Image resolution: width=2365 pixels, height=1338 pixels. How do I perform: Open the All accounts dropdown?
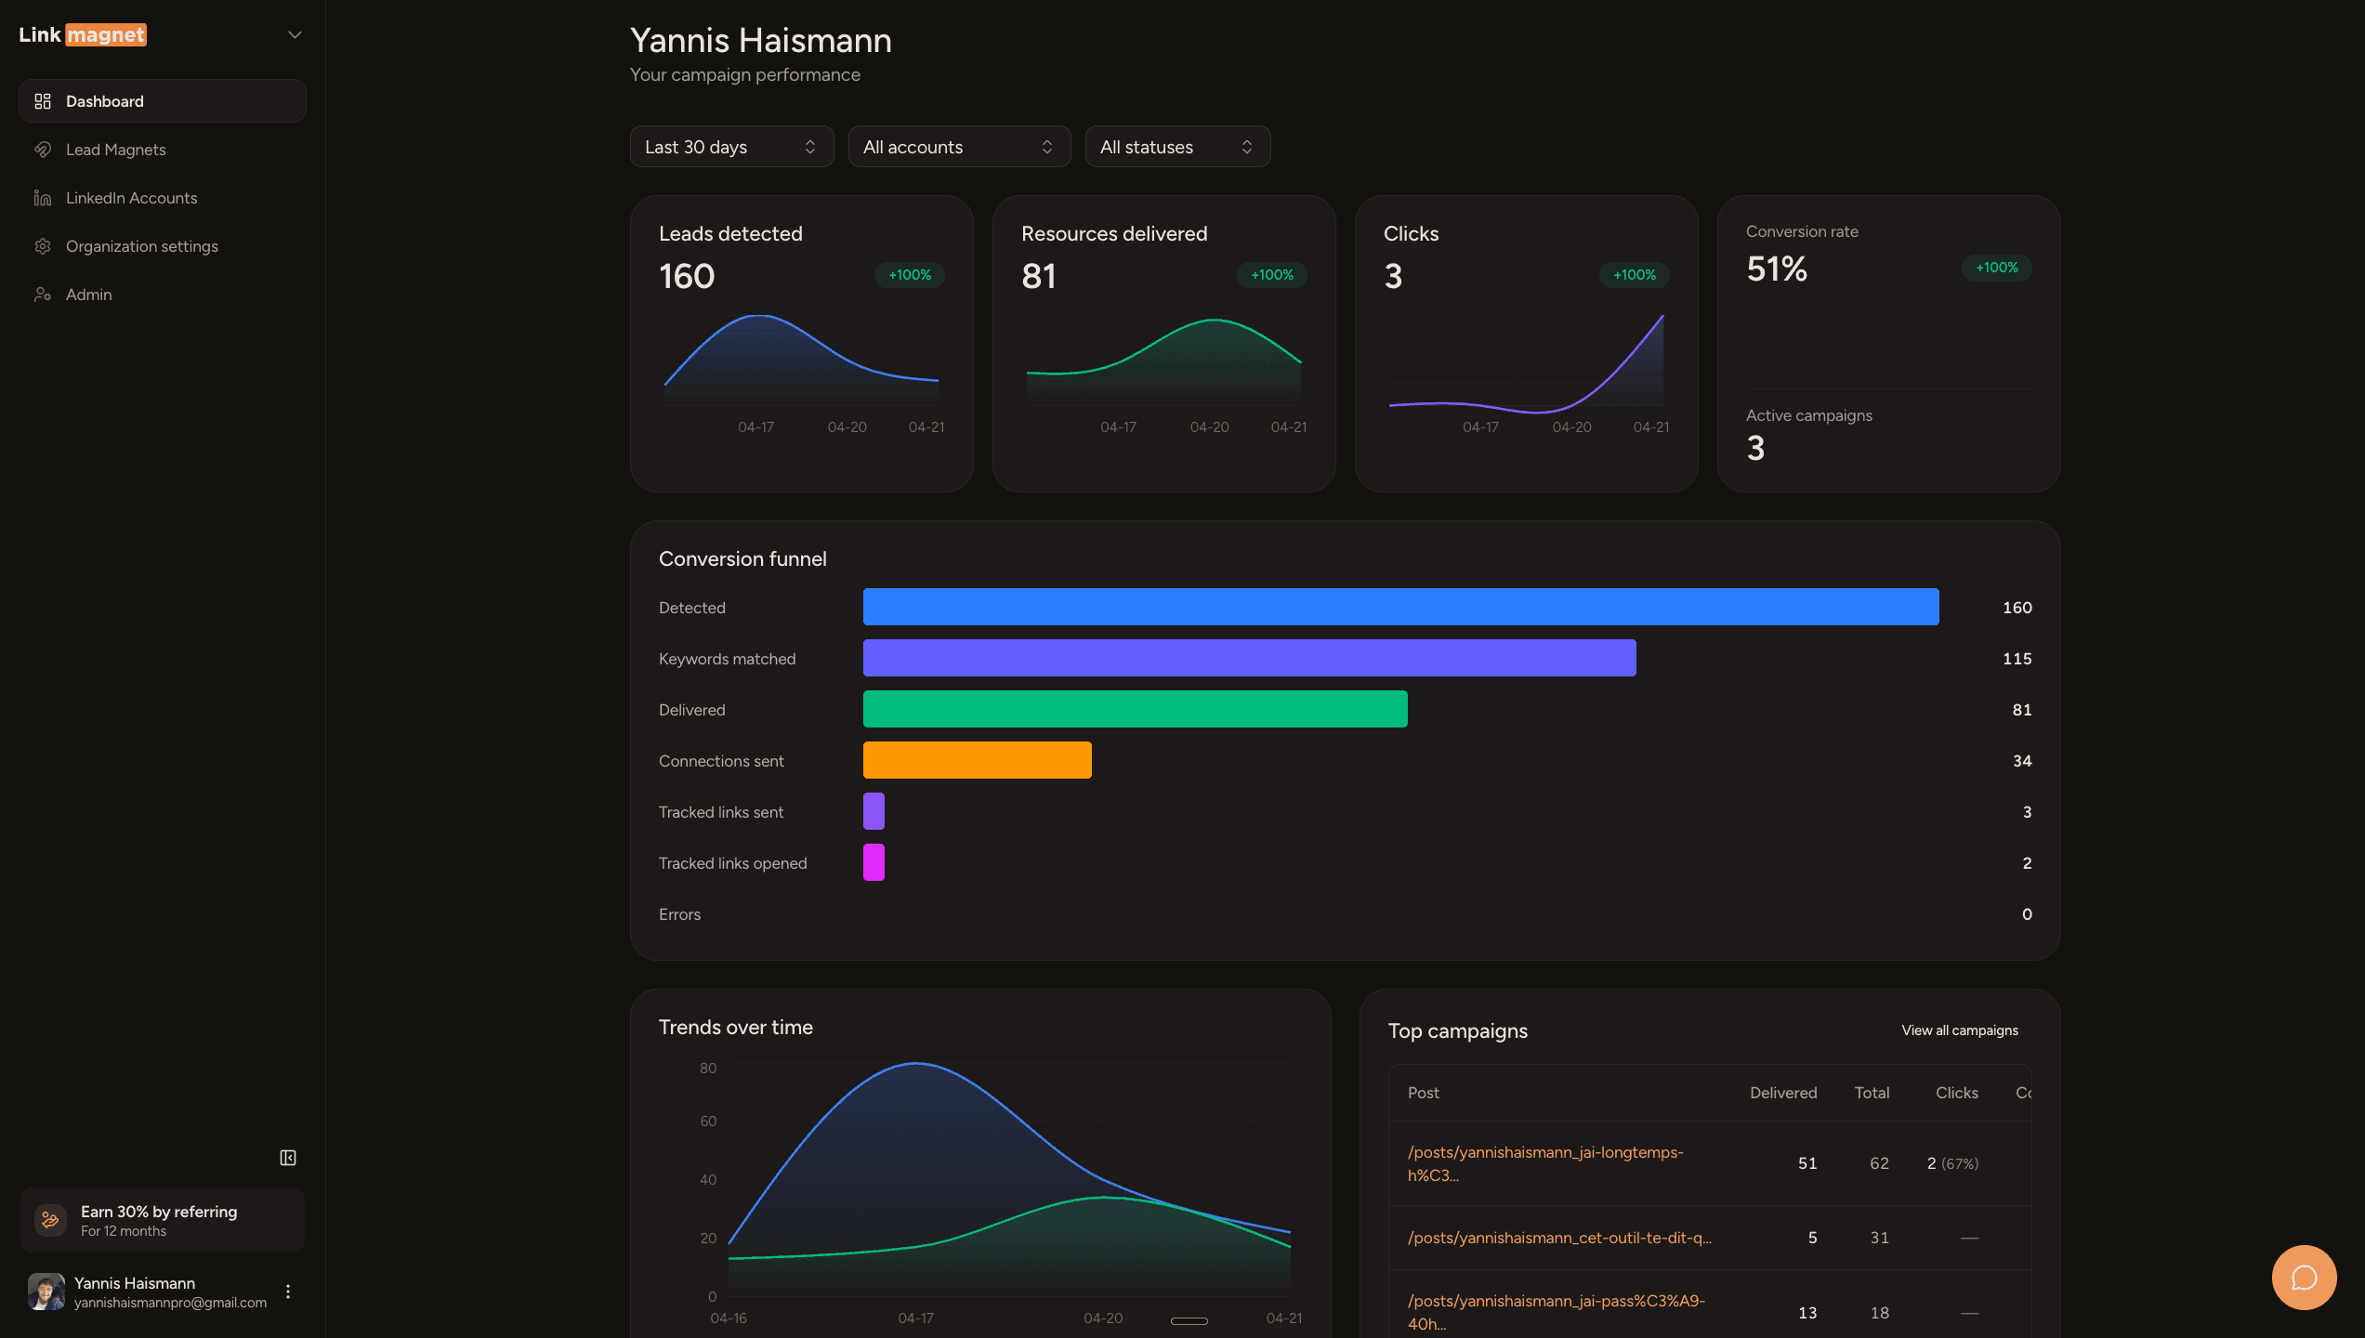[x=959, y=147]
